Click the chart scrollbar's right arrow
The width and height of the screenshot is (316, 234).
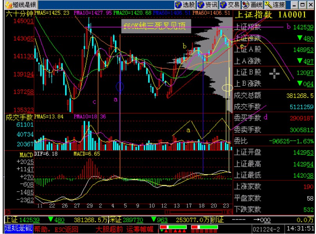click(x=230, y=212)
